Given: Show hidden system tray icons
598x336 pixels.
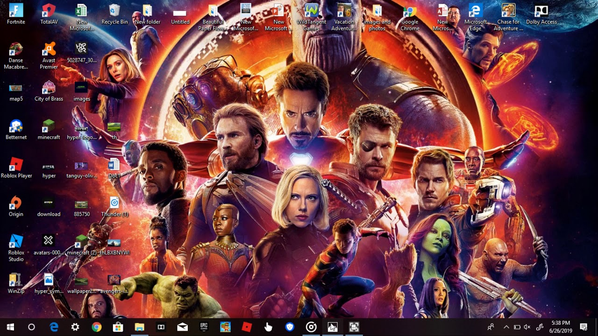Looking at the screenshot, I should 506,327.
